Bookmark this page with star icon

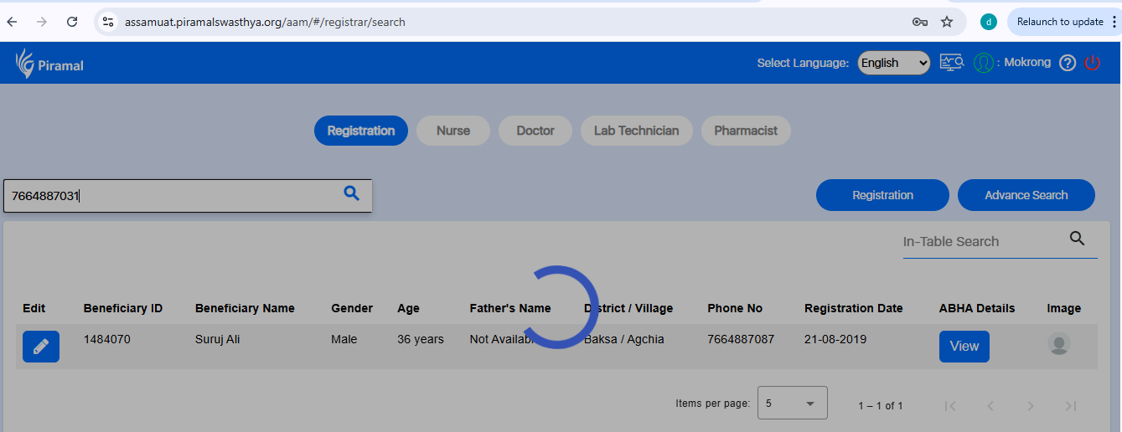[947, 22]
